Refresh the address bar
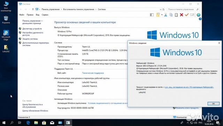This screenshot has width=223, height=126. point(163,9)
